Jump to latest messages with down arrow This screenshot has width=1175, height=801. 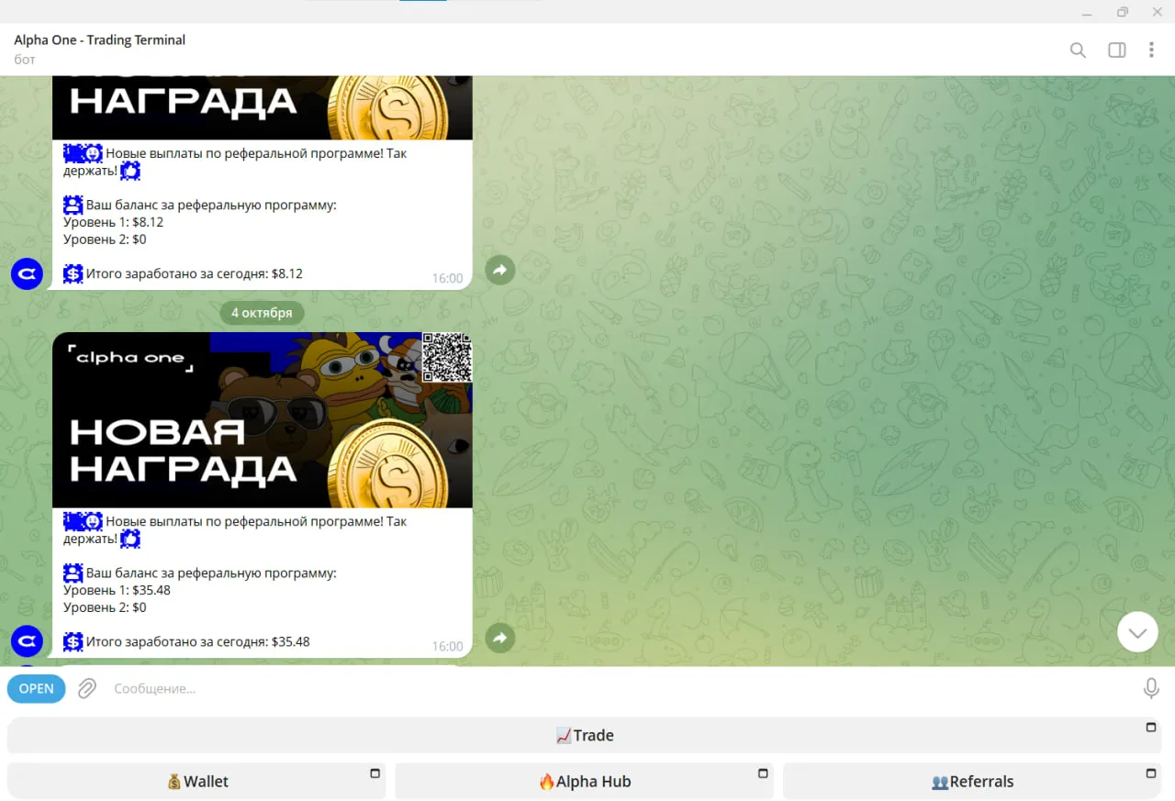click(1137, 632)
